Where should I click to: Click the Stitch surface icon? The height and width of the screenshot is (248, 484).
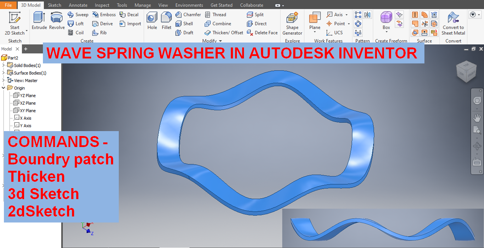(415, 15)
